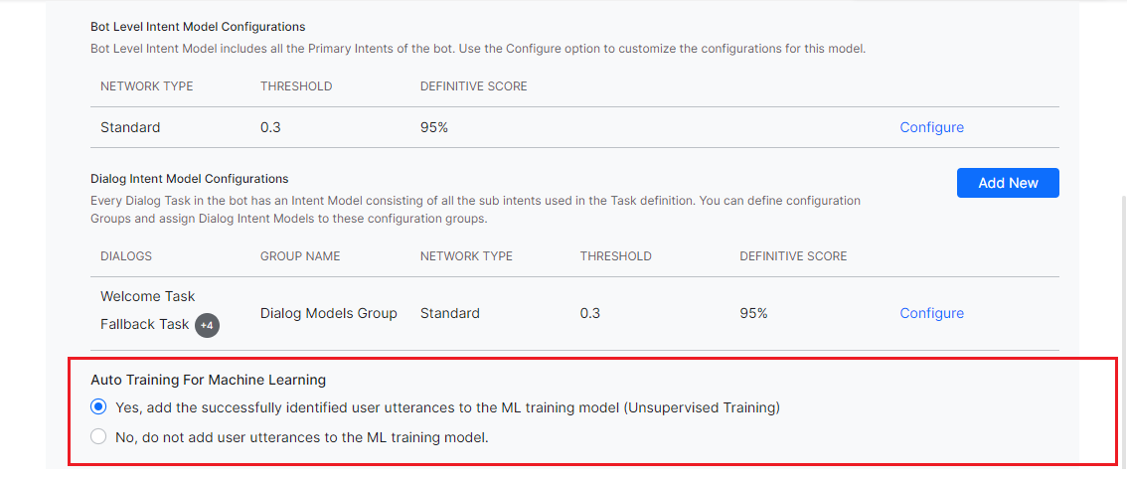Click the dialog group 95% definitive score
1127x480 pixels.
[x=753, y=313]
